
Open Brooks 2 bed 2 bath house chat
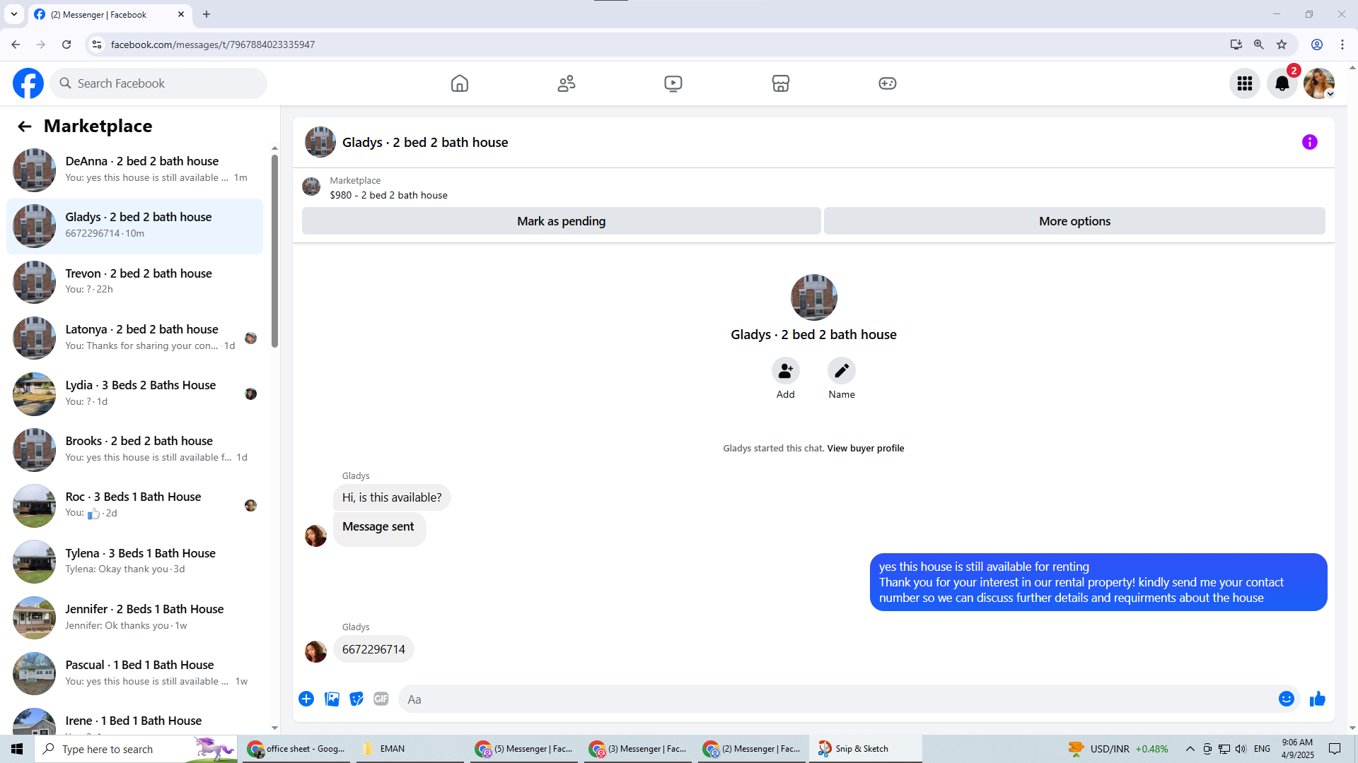(134, 449)
